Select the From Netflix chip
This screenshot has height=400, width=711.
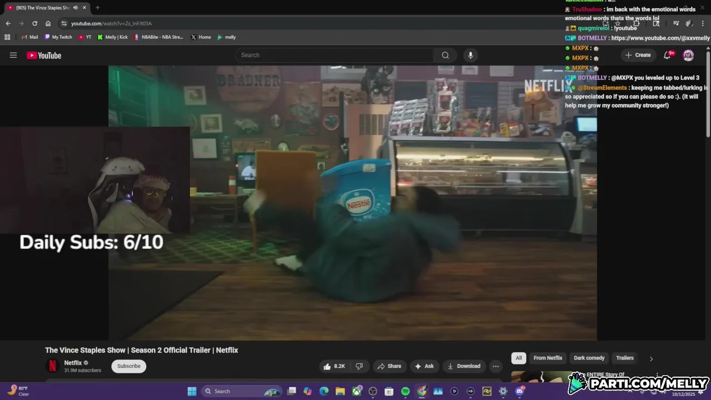click(548, 358)
